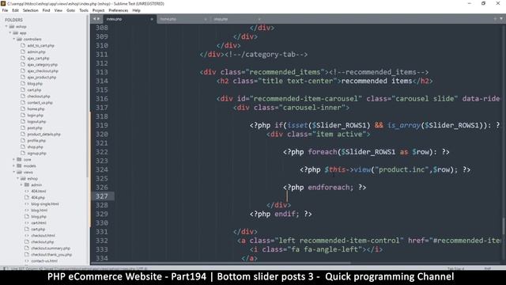This screenshot has width=506, height=285.
Task: Collapse the eshop folder under views
Action: coord(17,178)
